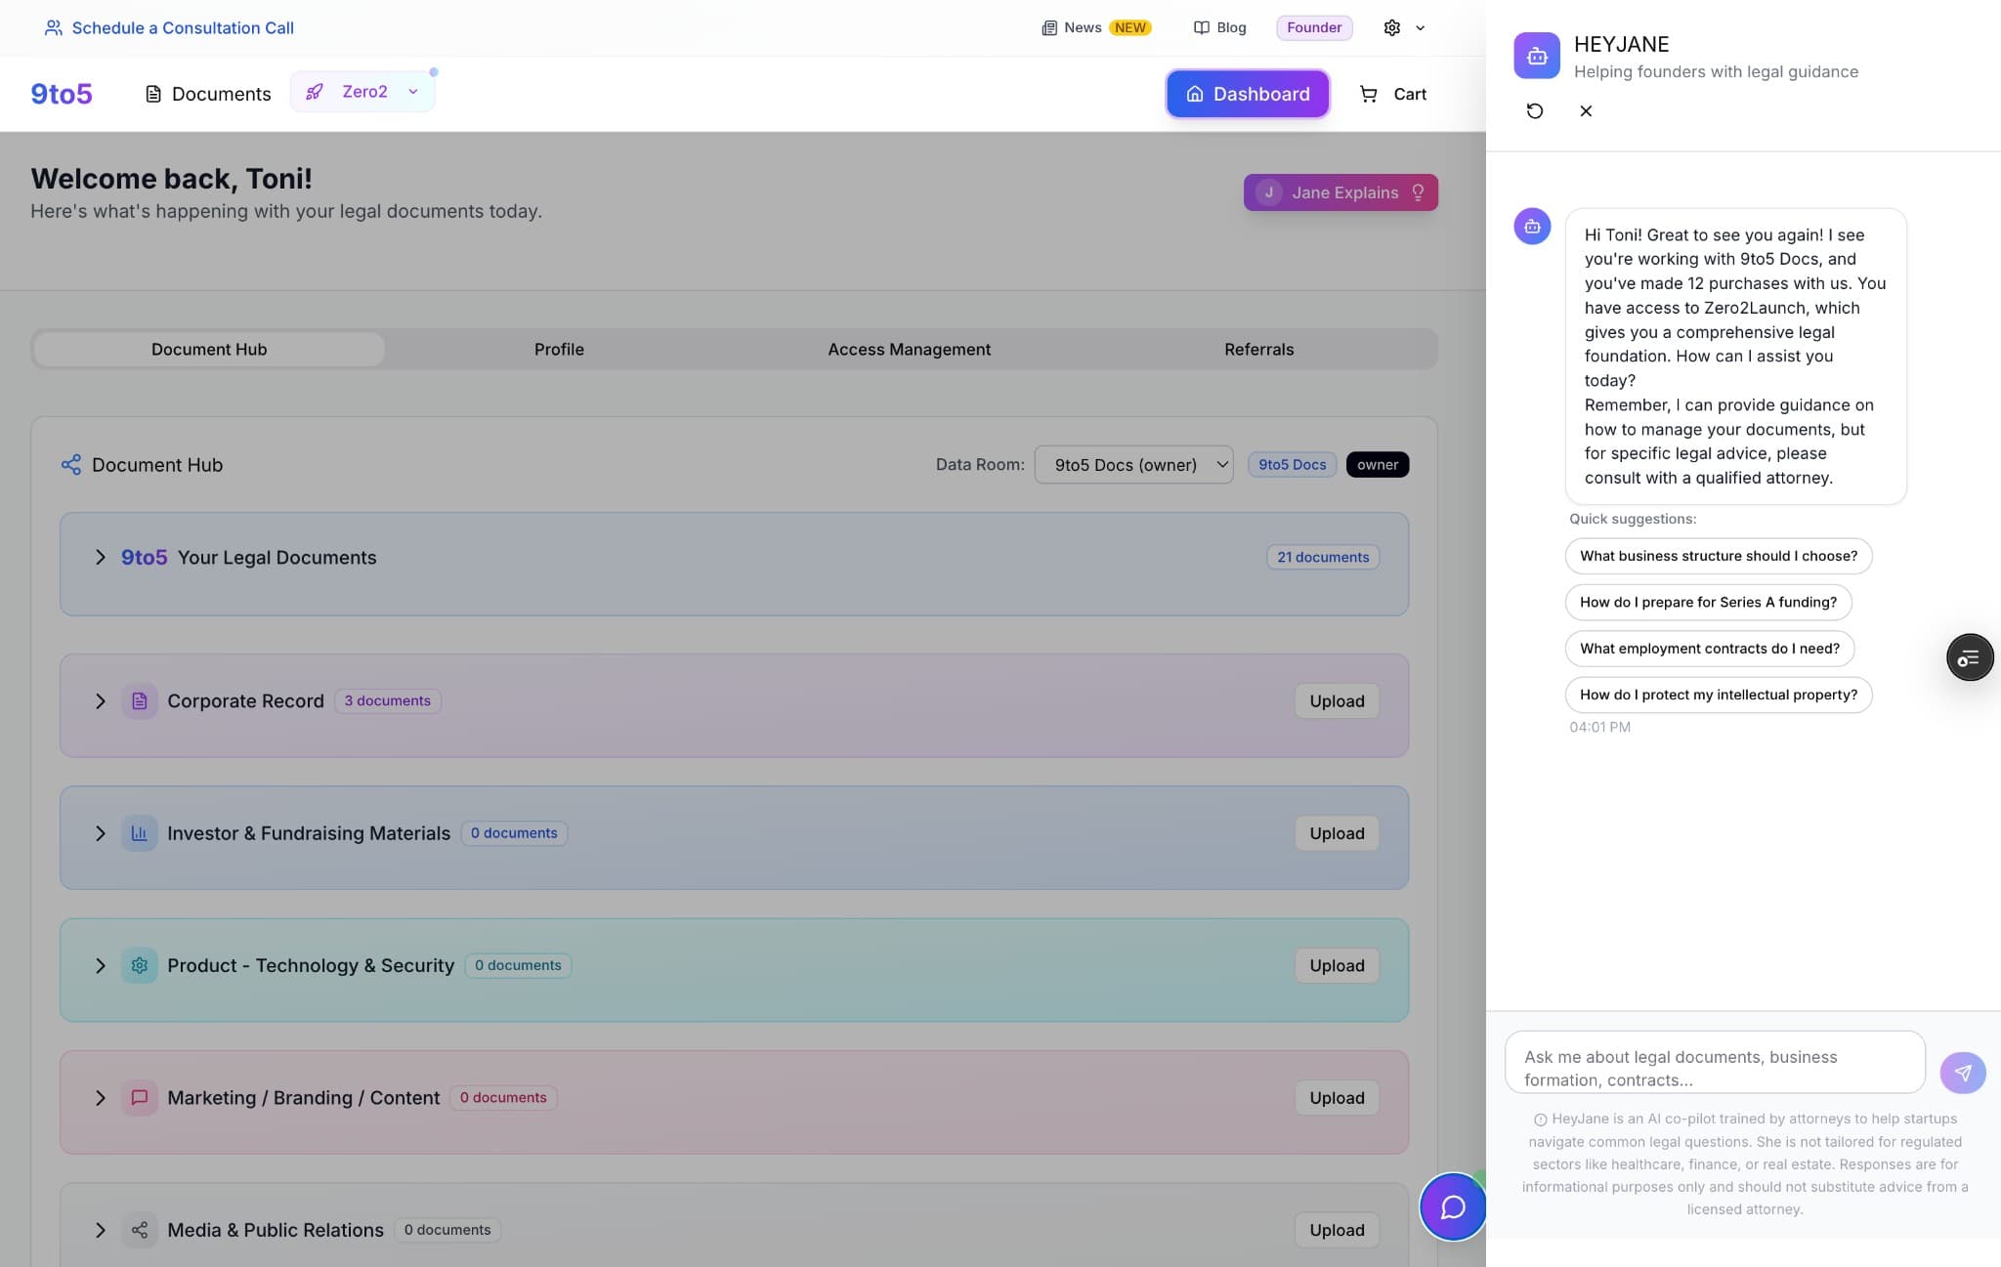Image resolution: width=2001 pixels, height=1267 pixels.
Task: Click the dark floating checklist widget icon
Action: pos(1969,657)
